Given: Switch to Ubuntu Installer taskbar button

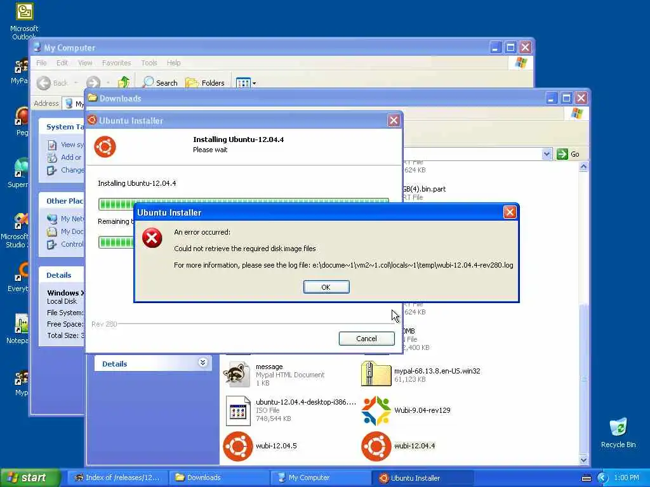Looking at the screenshot, I should [x=422, y=477].
